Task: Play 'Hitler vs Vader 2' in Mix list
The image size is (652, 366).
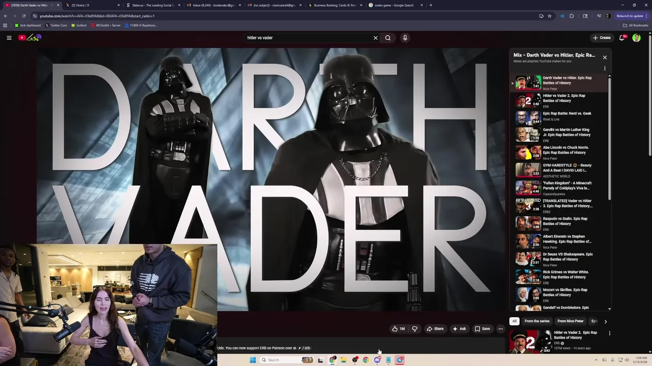Action: click(559, 101)
